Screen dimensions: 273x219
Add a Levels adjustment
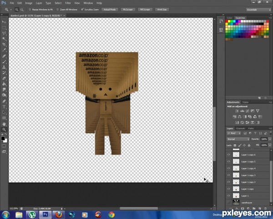(x=242, y=111)
